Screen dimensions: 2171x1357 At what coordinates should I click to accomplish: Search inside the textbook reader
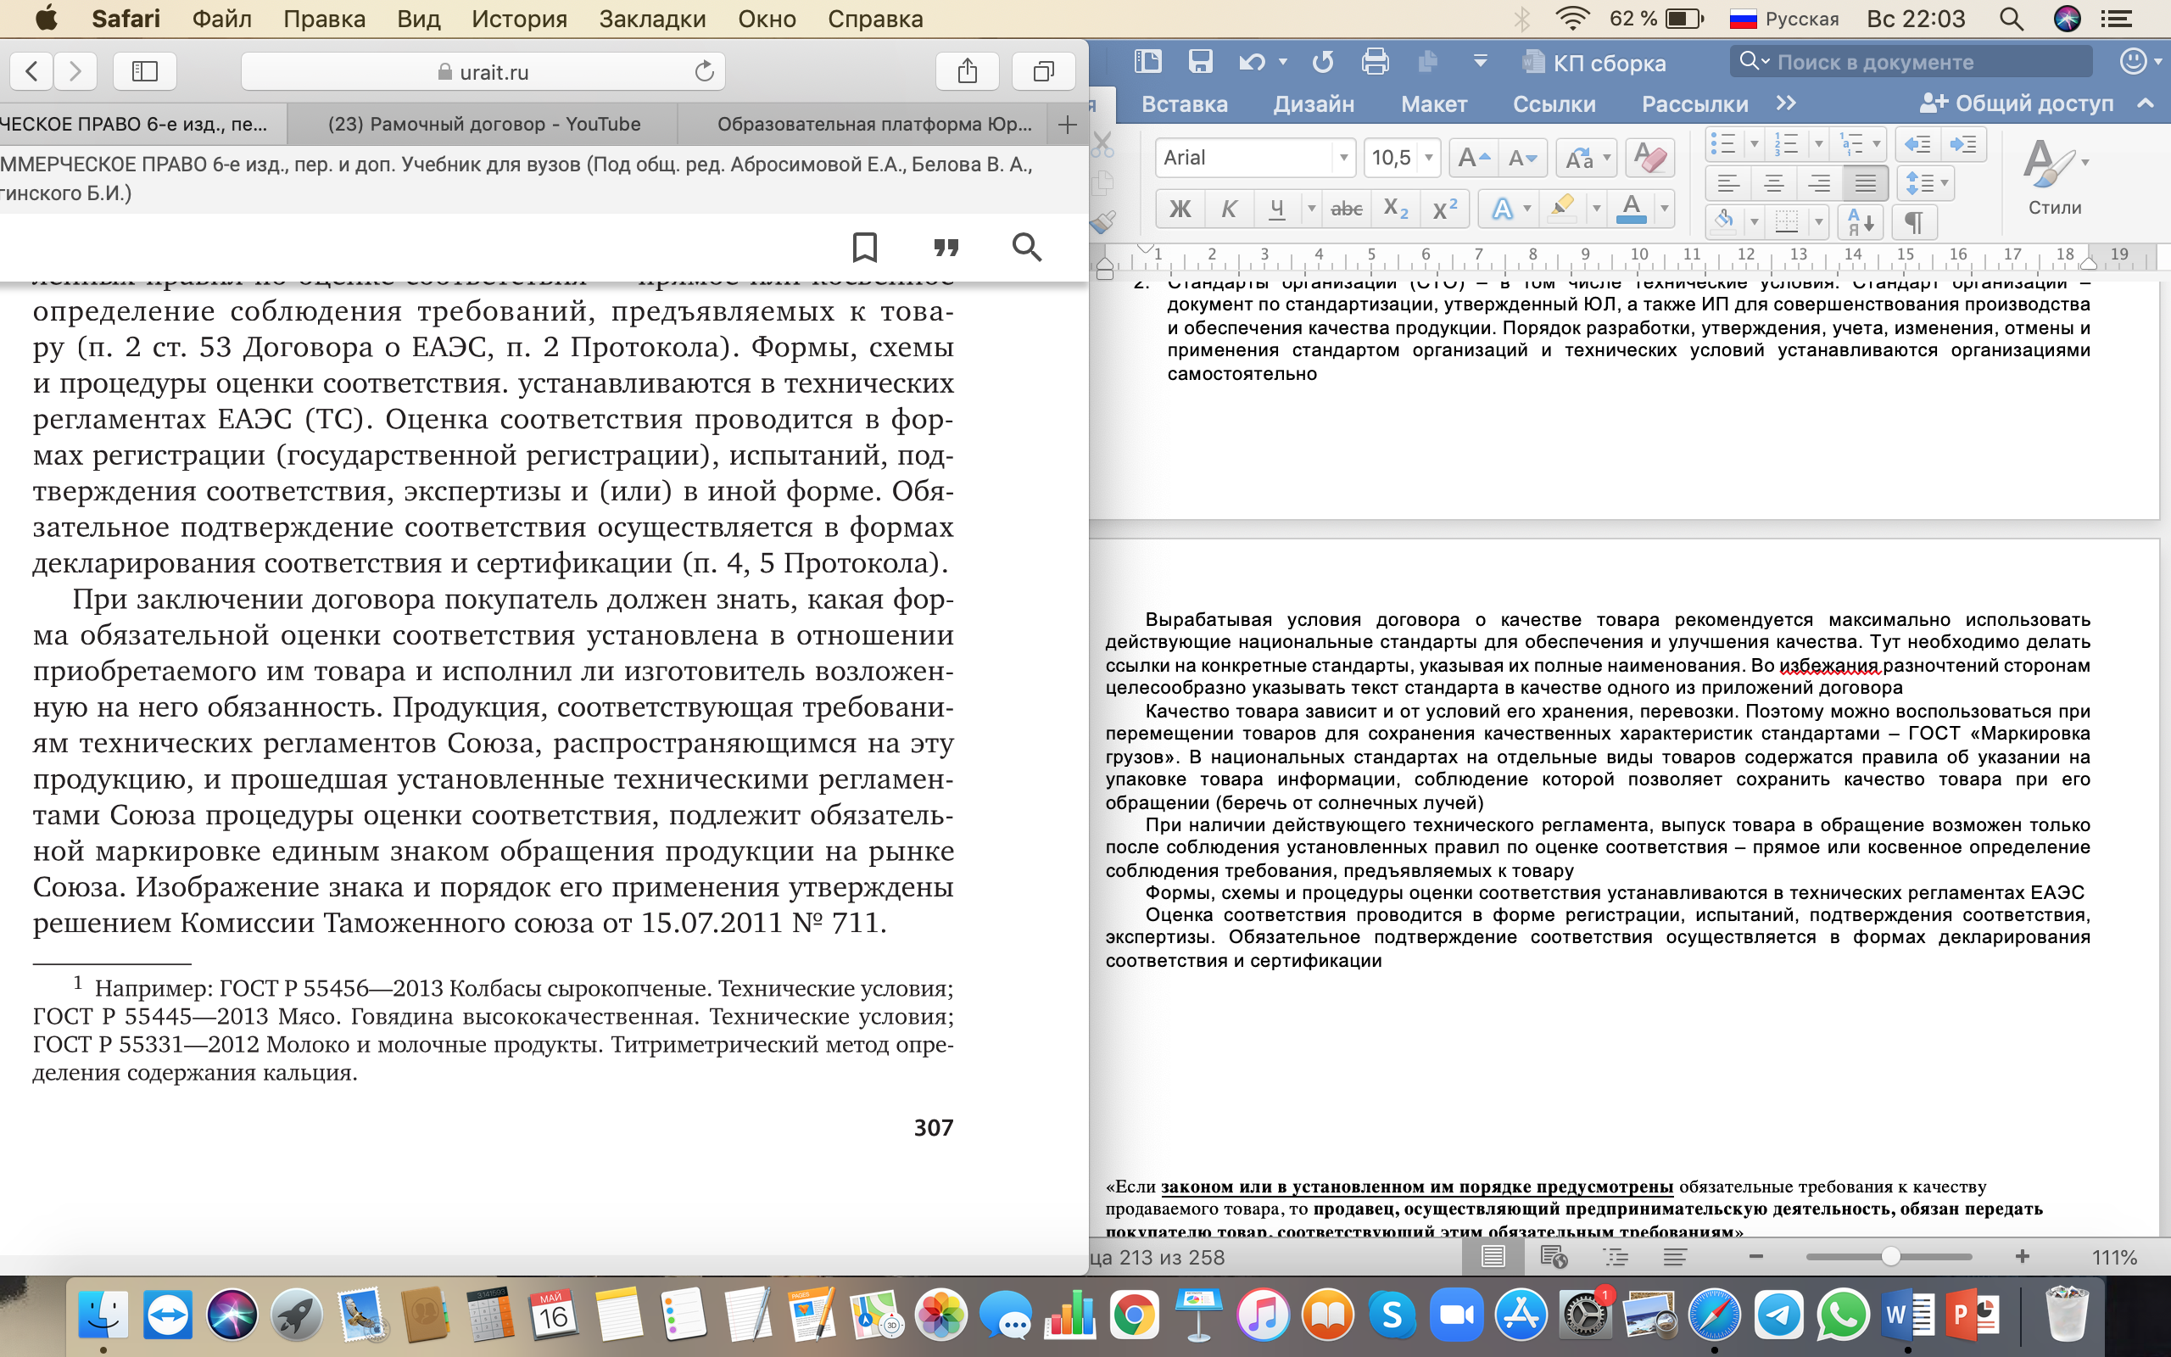(x=1026, y=247)
